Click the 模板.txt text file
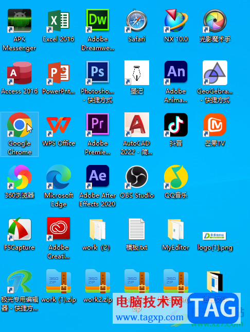This screenshot has width=250, height=332. pos(137,229)
